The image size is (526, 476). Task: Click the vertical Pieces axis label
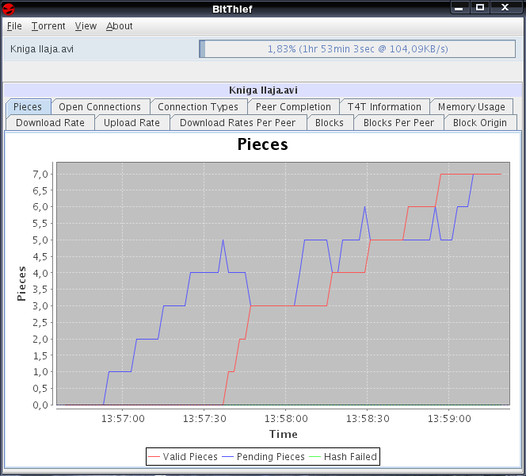tap(21, 283)
